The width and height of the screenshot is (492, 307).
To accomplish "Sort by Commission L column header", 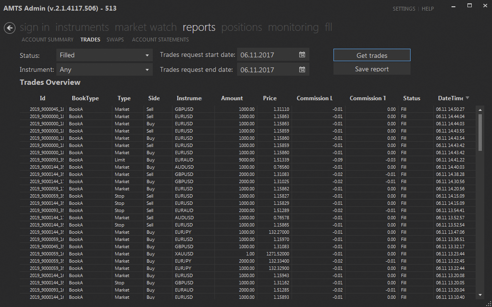I will [x=314, y=98].
